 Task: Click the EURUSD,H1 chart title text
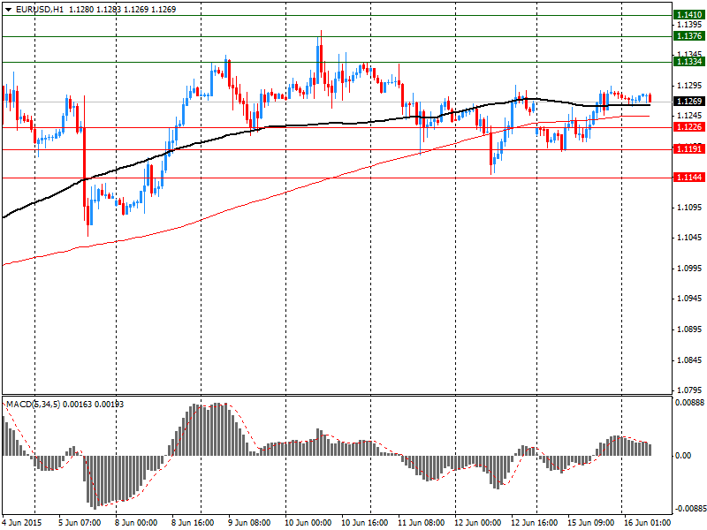tap(39, 10)
